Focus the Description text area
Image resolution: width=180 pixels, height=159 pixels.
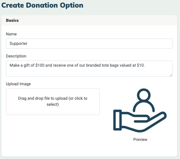click(89, 68)
